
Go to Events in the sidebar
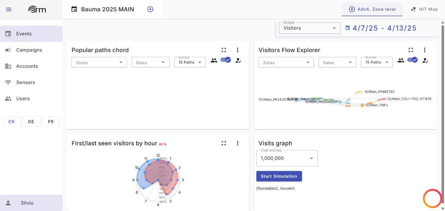31,34
